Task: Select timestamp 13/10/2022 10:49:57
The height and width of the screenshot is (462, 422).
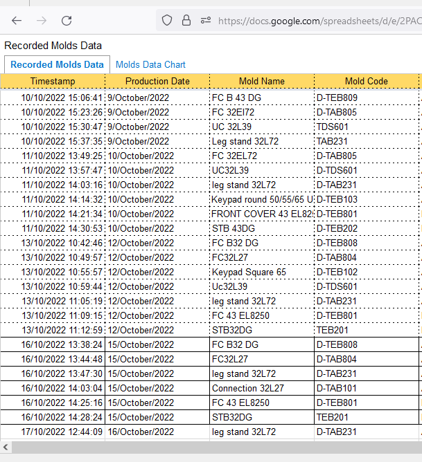Action: pos(53,257)
